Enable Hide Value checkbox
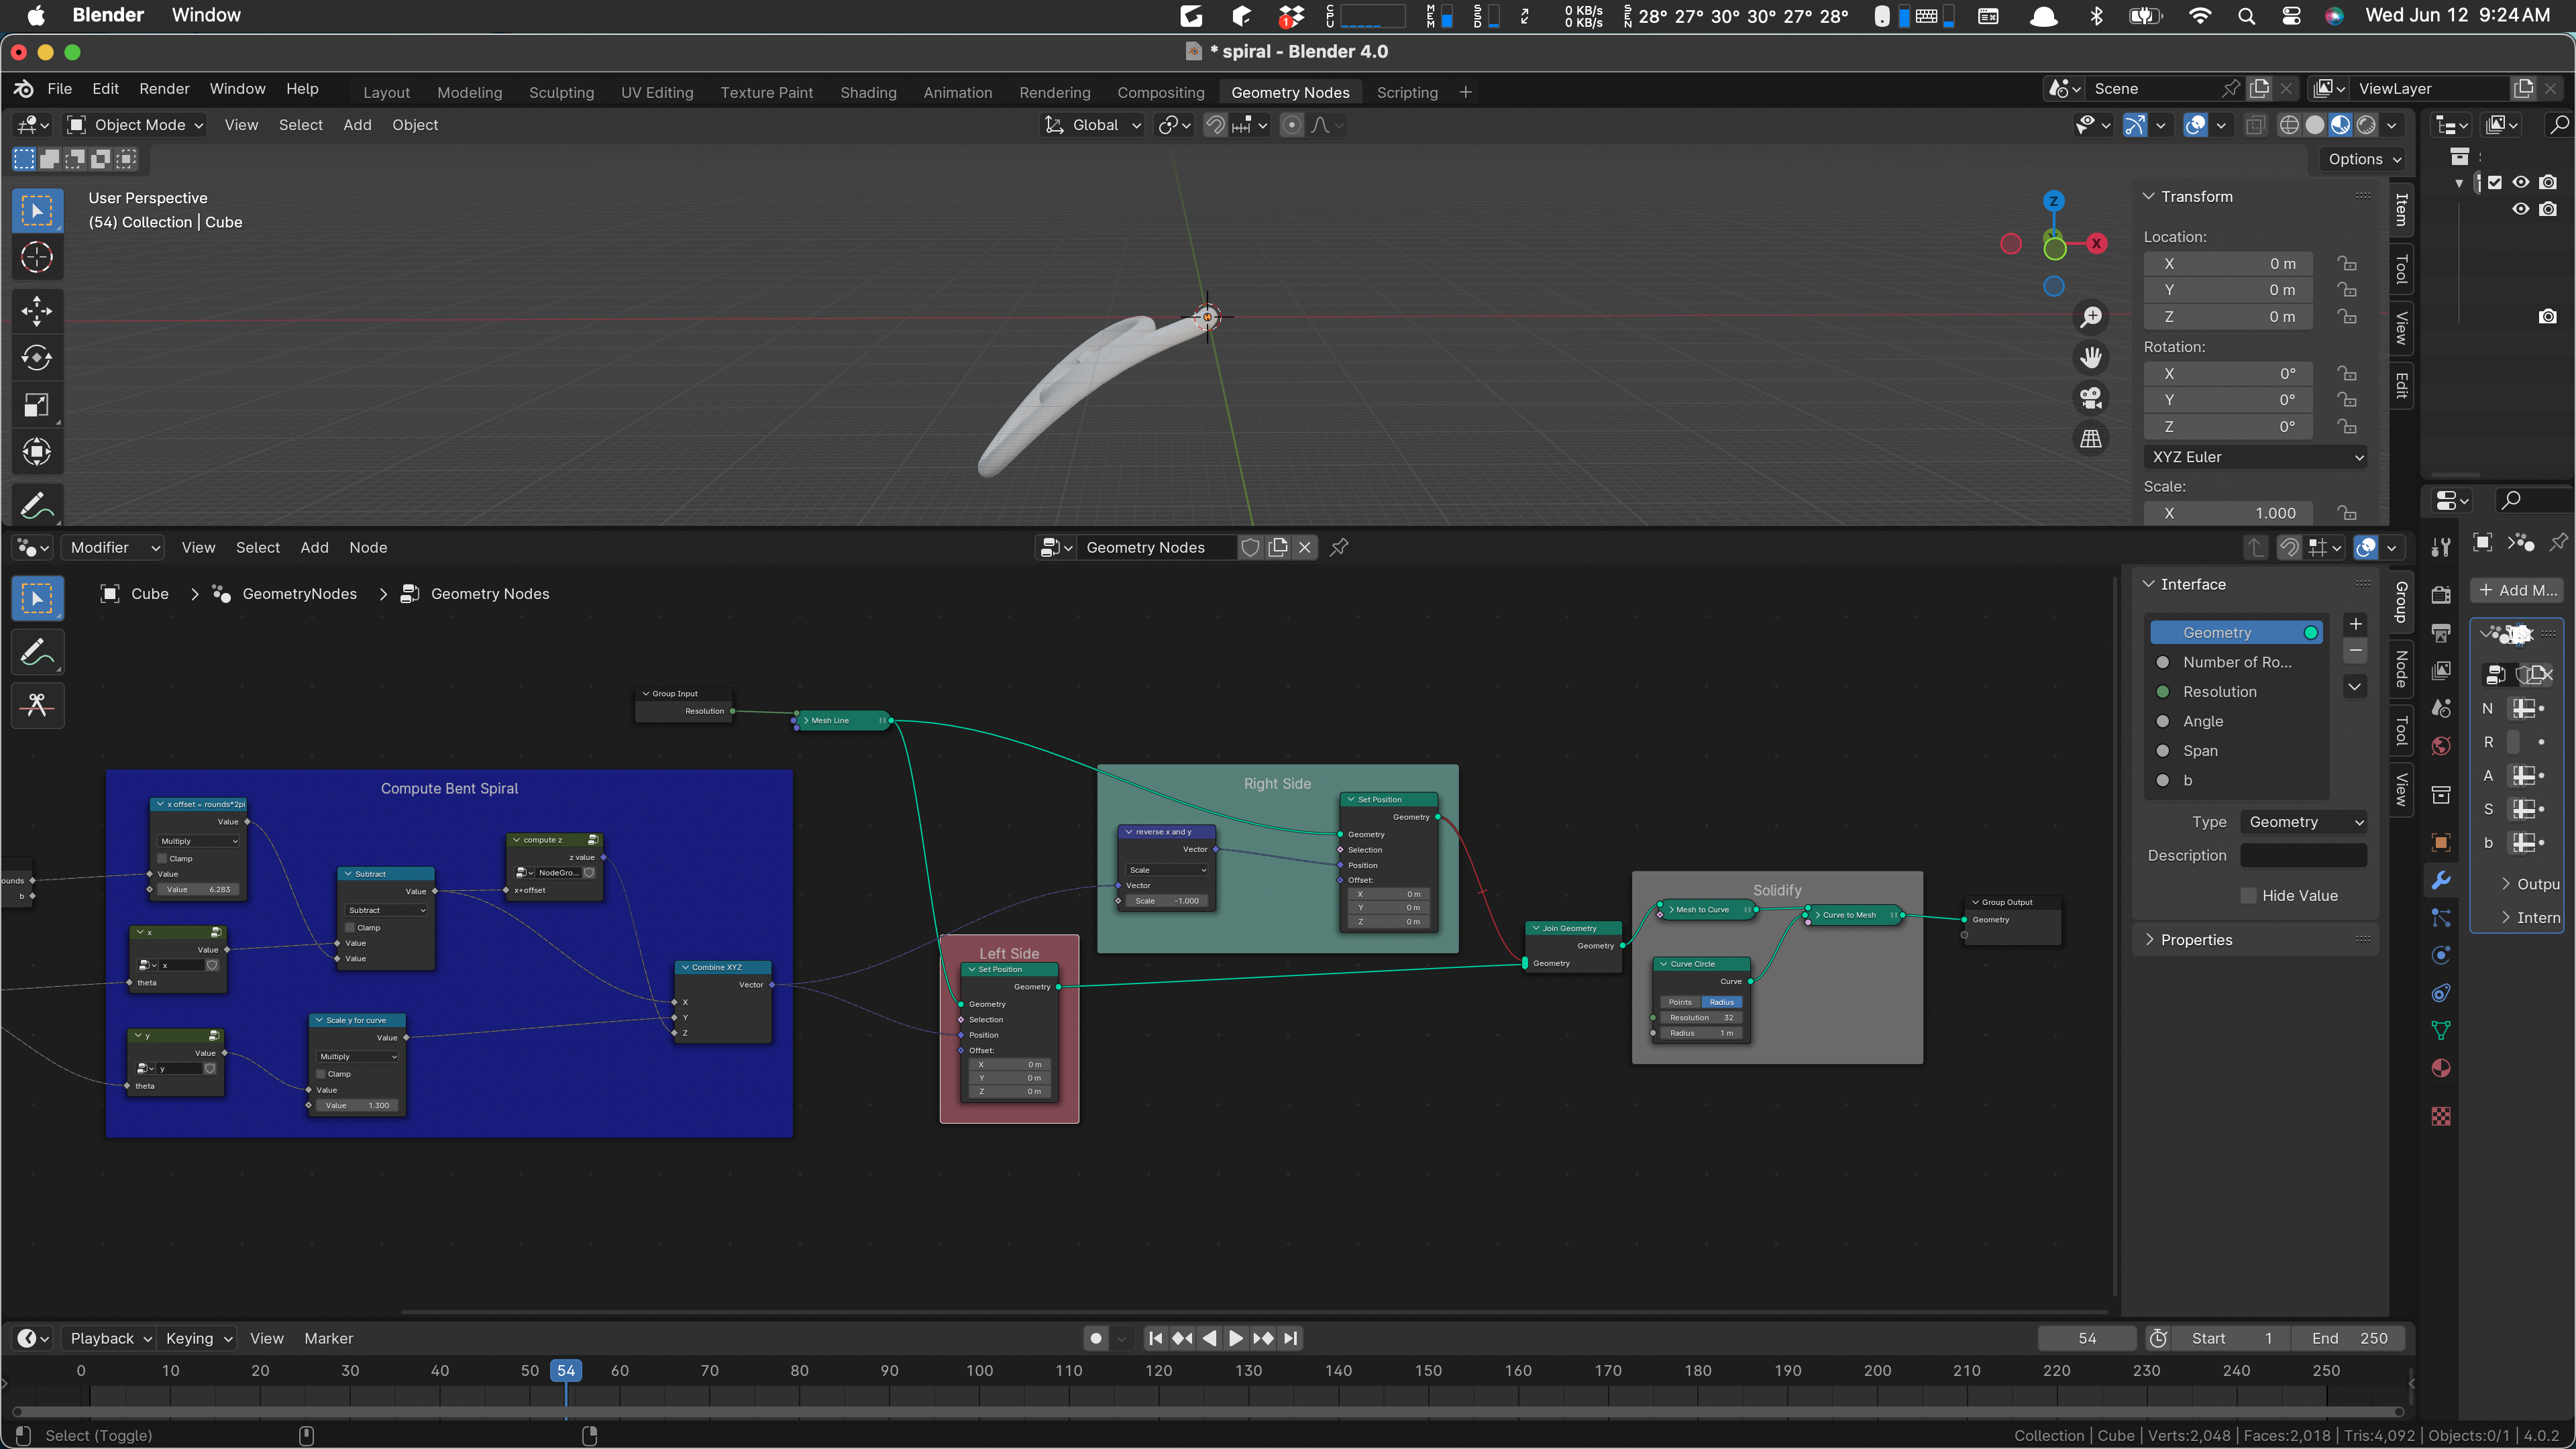This screenshot has width=2576, height=1449. [2249, 896]
